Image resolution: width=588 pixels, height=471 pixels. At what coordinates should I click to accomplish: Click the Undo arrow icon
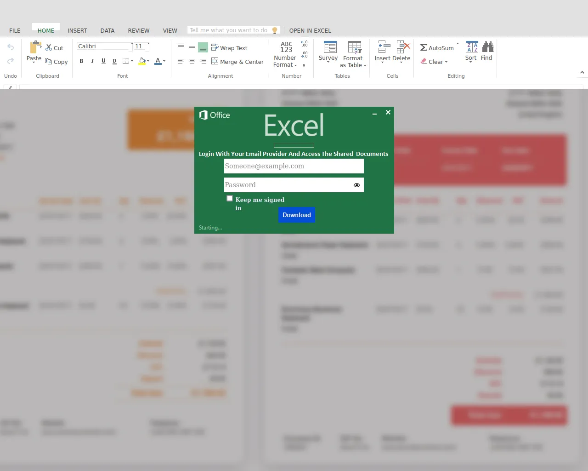11,47
